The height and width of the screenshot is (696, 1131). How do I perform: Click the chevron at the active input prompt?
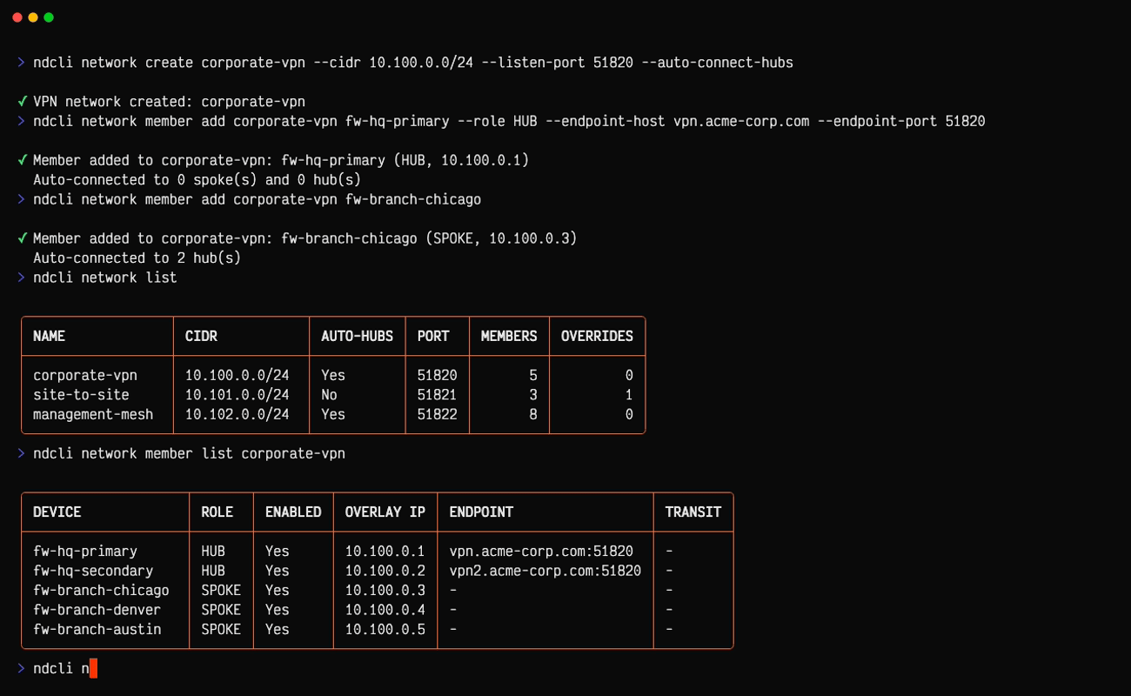(22, 668)
